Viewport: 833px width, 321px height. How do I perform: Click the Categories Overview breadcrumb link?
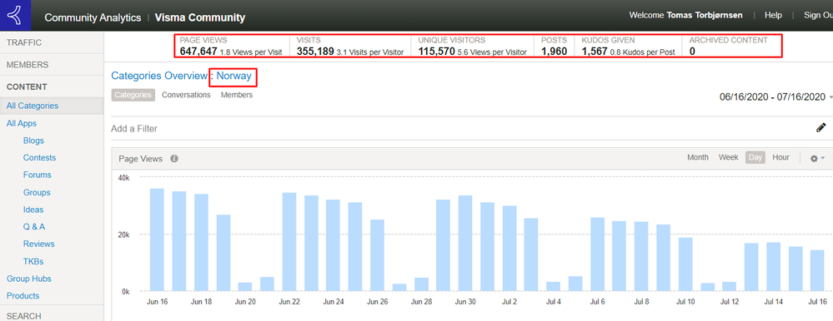pyautogui.click(x=158, y=76)
